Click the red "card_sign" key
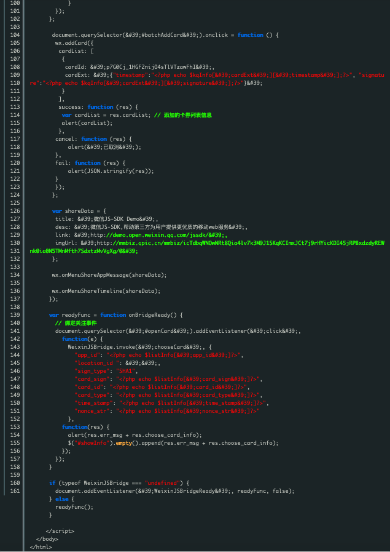 pyautogui.click(x=92, y=379)
